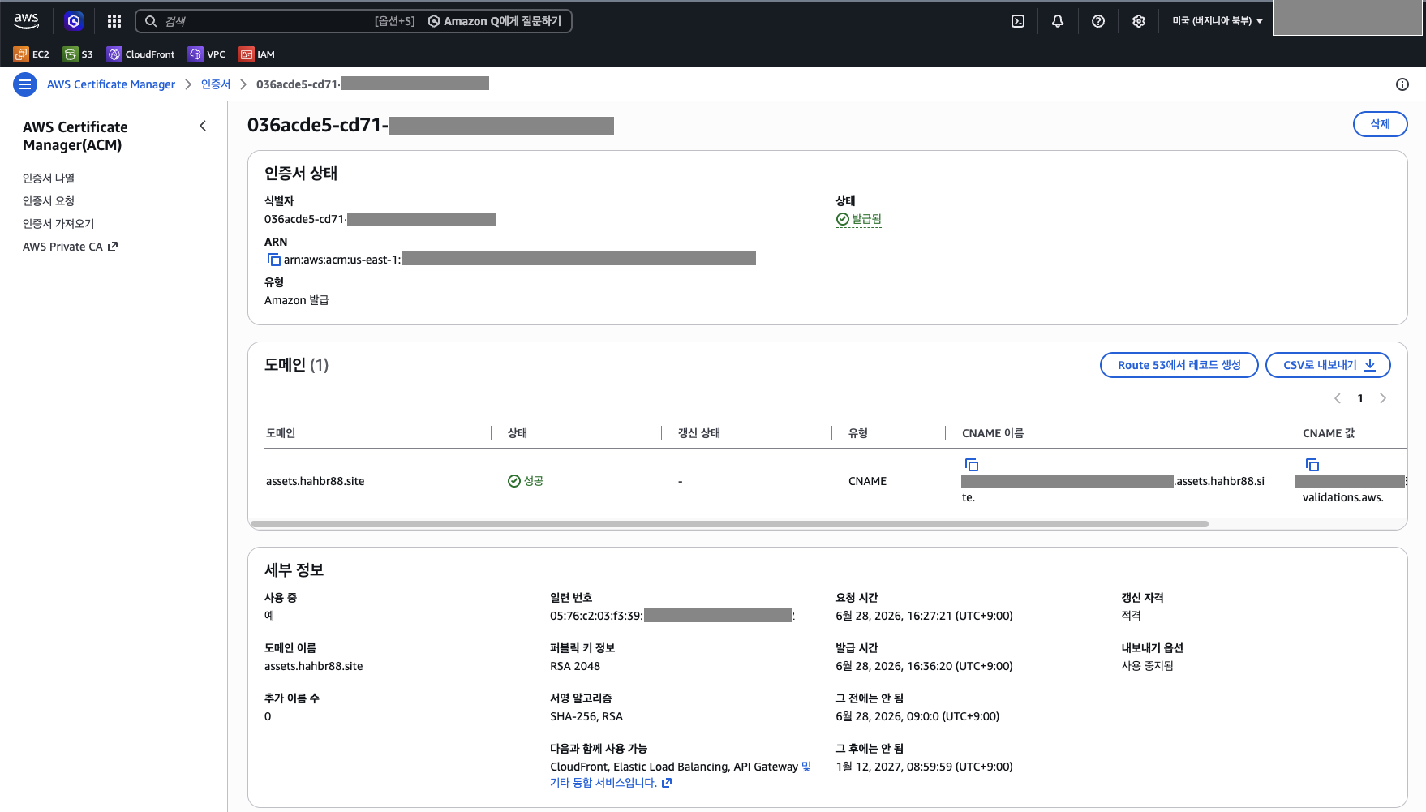The height and width of the screenshot is (812, 1426).
Task: Open 인증서 나열 in the sidebar
Action: (49, 178)
